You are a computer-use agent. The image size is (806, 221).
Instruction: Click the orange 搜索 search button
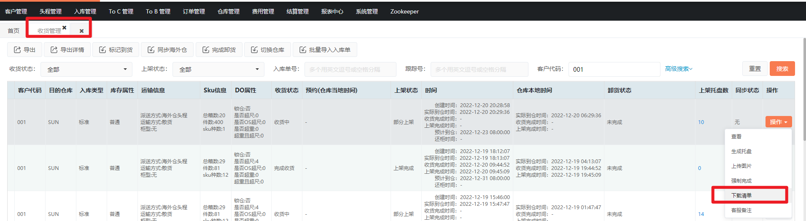782,69
